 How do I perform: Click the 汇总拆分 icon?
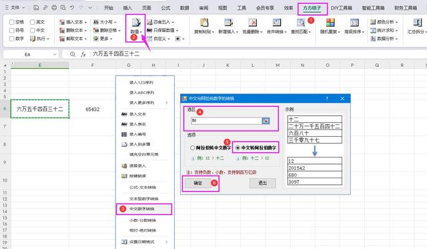[417, 23]
